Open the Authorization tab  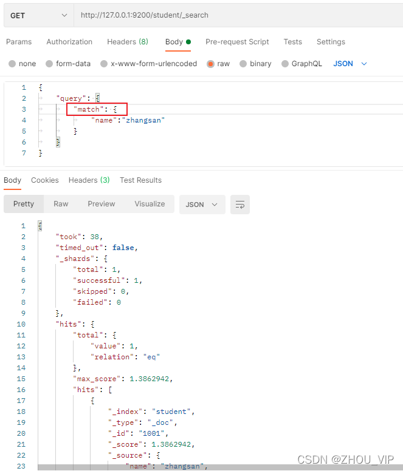point(69,42)
